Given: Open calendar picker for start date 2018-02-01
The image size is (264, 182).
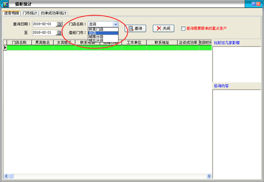Looking at the screenshot, I should [59, 24].
